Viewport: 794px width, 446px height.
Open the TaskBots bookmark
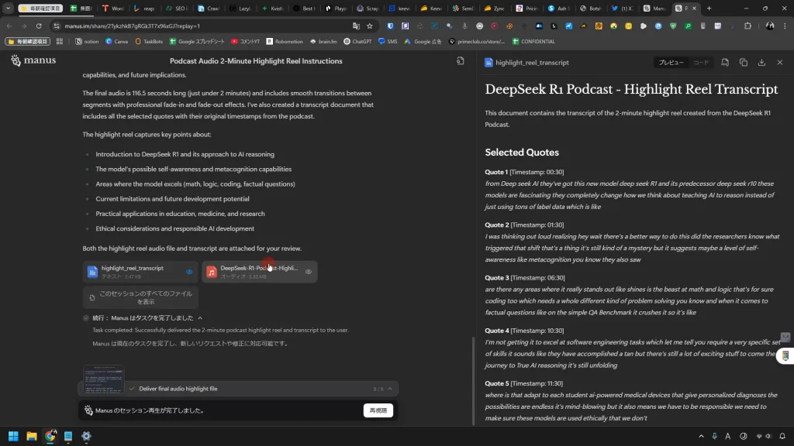coord(149,42)
